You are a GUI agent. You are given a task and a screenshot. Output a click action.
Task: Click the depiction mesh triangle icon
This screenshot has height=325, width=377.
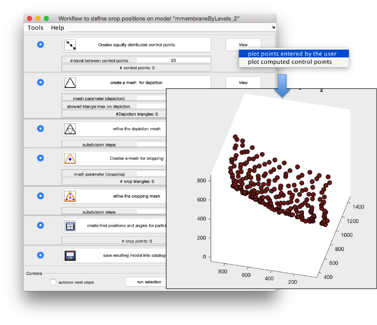[70, 83]
